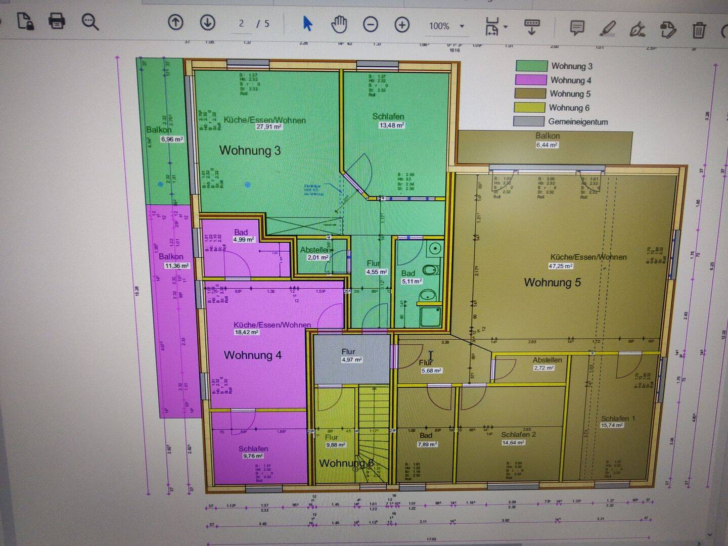Click the 'Flur' 9,88 m² label
Viewport: 728px width, 546px height.
pyautogui.click(x=332, y=437)
